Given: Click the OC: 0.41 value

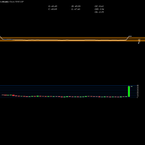Looking at the screenshot, I should [99, 6].
